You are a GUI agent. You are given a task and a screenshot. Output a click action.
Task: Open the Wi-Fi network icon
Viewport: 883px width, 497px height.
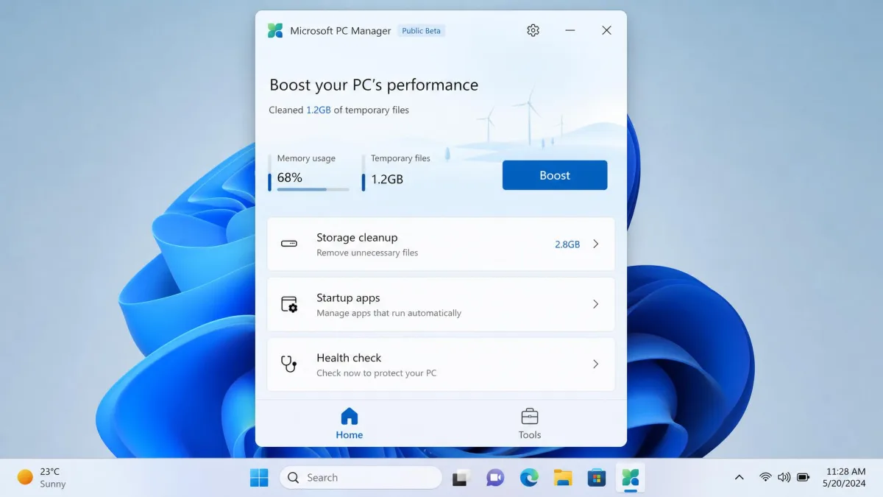pos(765,477)
